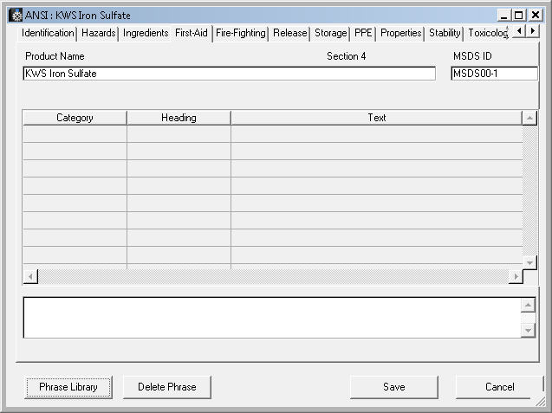Image resolution: width=552 pixels, height=413 pixels.
Task: Click the application icon in title bar
Action: pyautogui.click(x=16, y=16)
